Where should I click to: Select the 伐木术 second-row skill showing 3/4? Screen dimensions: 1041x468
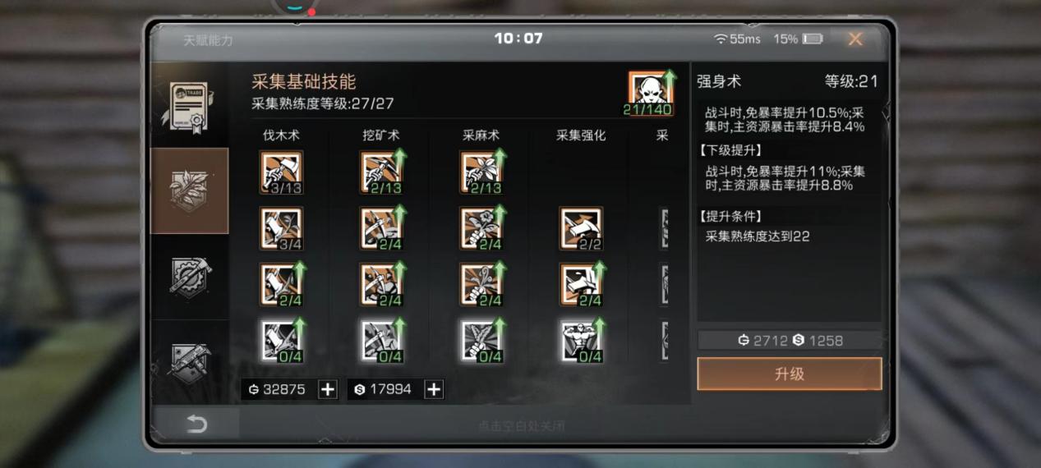click(x=281, y=228)
